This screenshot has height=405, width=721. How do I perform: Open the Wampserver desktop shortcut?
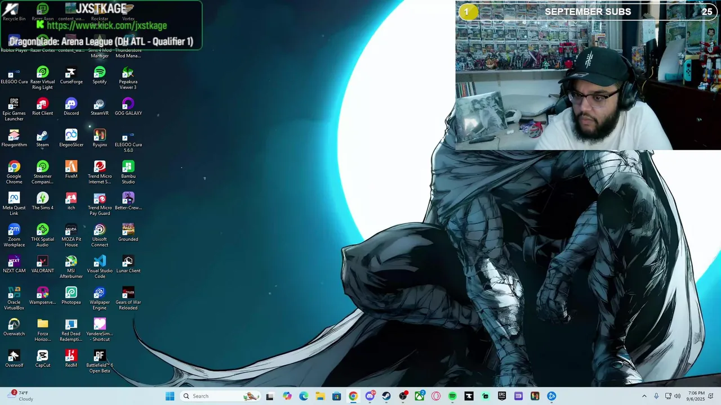(42, 296)
